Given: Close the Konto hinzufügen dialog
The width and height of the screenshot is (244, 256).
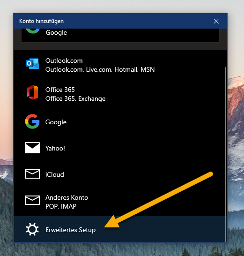Looking at the screenshot, I should (x=216, y=21).
